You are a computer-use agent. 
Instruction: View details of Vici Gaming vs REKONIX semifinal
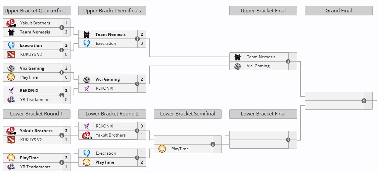tap(137, 84)
